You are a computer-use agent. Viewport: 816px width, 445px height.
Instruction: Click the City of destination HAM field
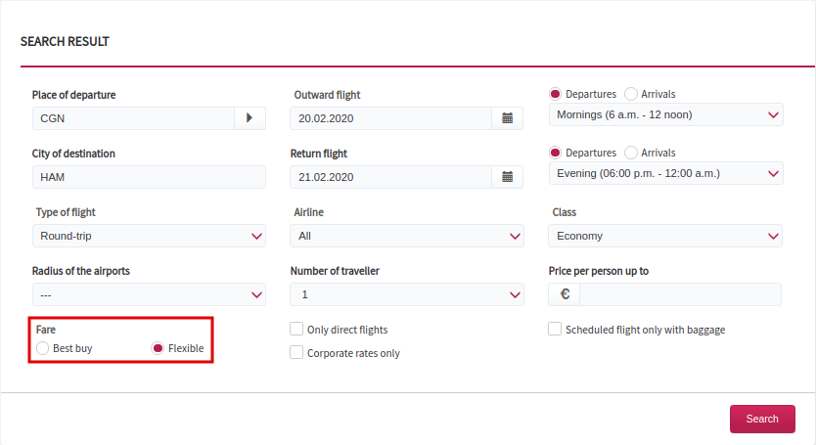(149, 177)
